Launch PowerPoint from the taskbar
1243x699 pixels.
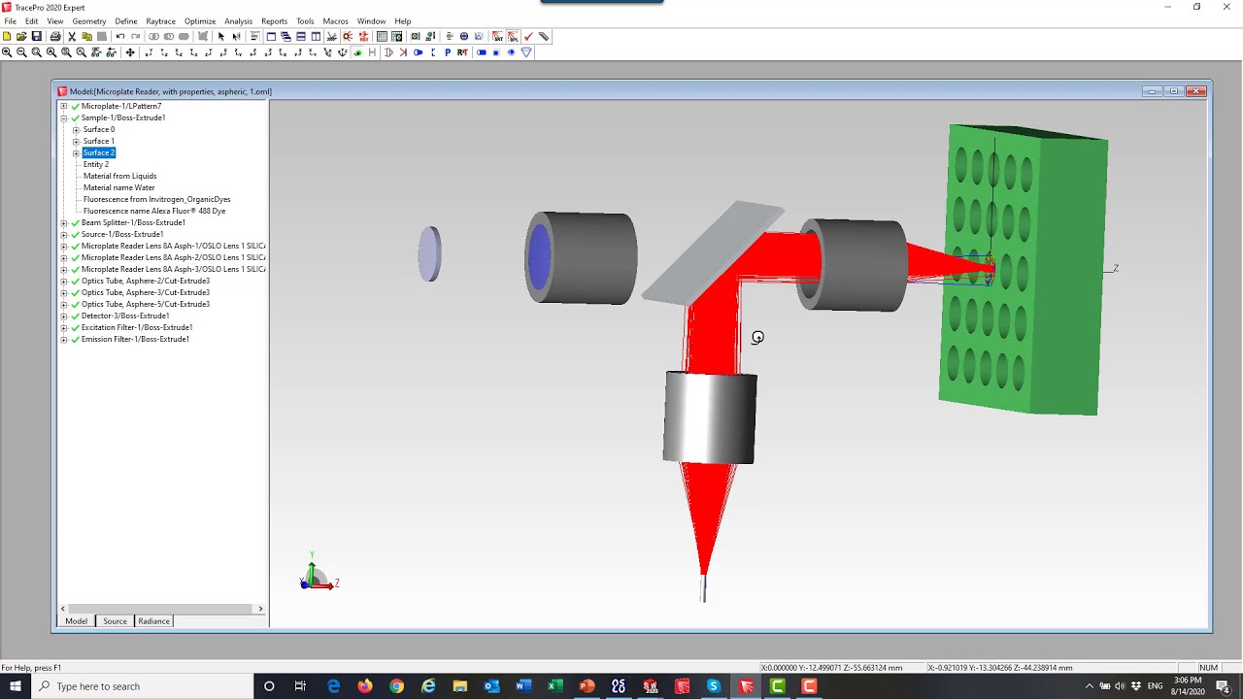(x=587, y=686)
